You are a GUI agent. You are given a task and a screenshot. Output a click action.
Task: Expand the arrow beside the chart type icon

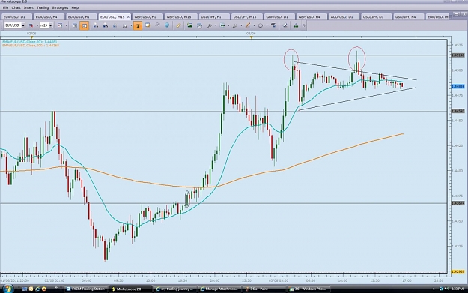pyautogui.click(x=66, y=25)
